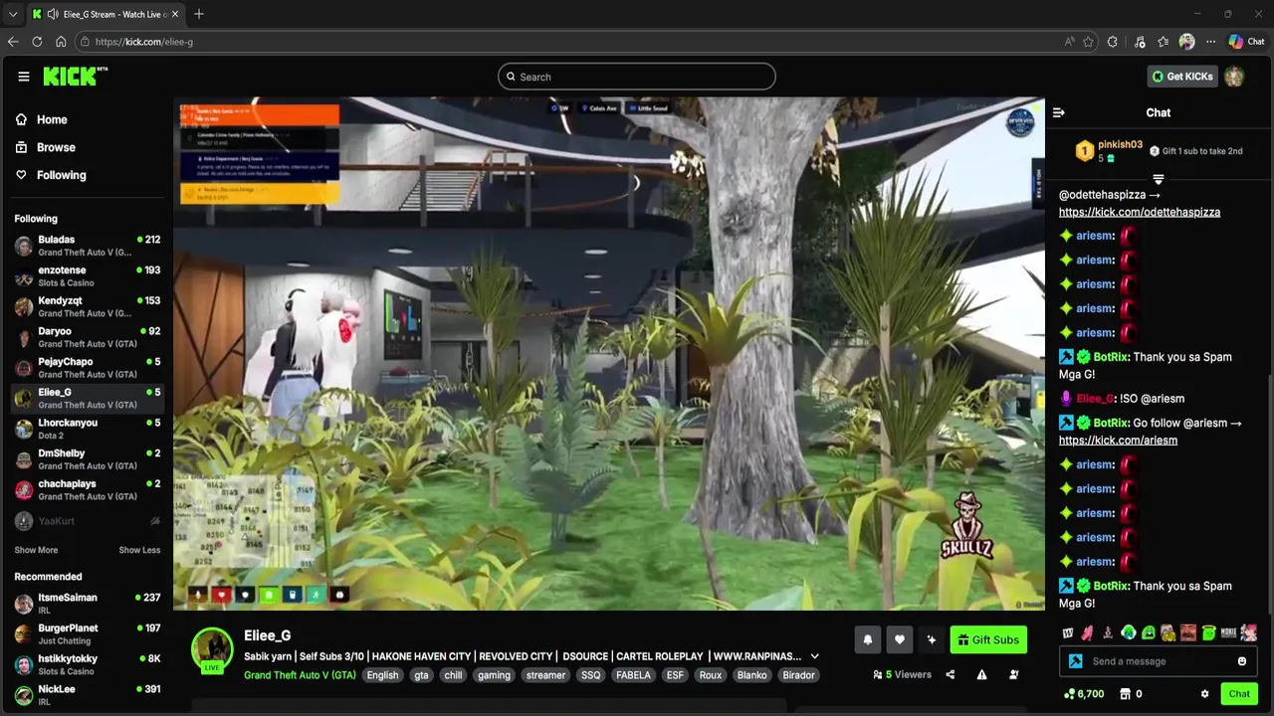Select the W emote in quick emotes
Viewport: 1274px width, 716px height.
(1068, 632)
